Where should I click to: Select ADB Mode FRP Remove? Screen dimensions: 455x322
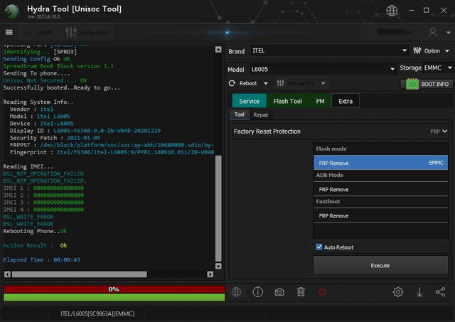380,189
